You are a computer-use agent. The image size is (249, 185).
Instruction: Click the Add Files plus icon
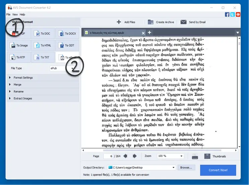coord(119,22)
